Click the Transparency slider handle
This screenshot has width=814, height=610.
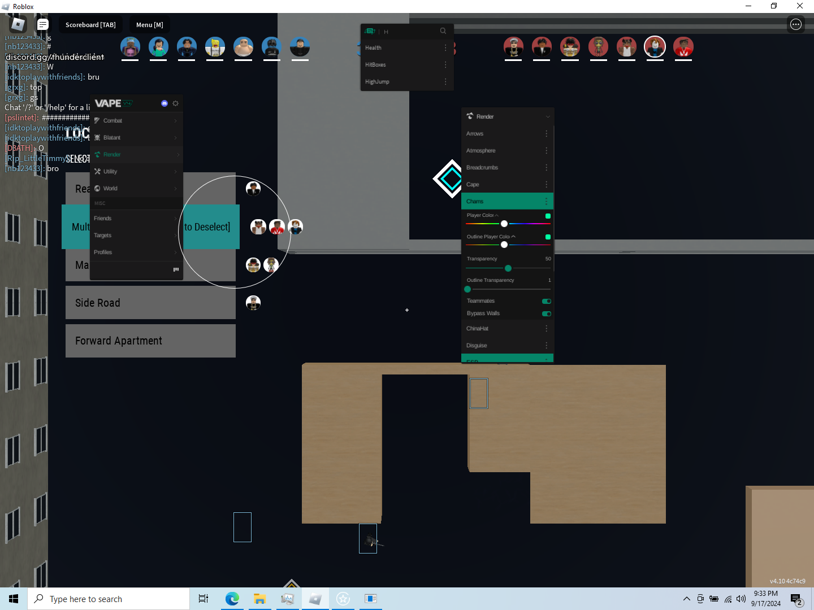click(x=508, y=268)
